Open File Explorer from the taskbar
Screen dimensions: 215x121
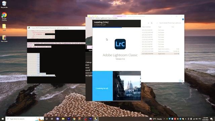[63, 119]
